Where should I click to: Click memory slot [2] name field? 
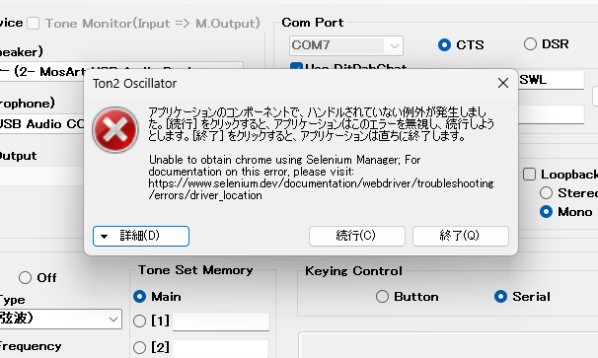click(x=221, y=348)
